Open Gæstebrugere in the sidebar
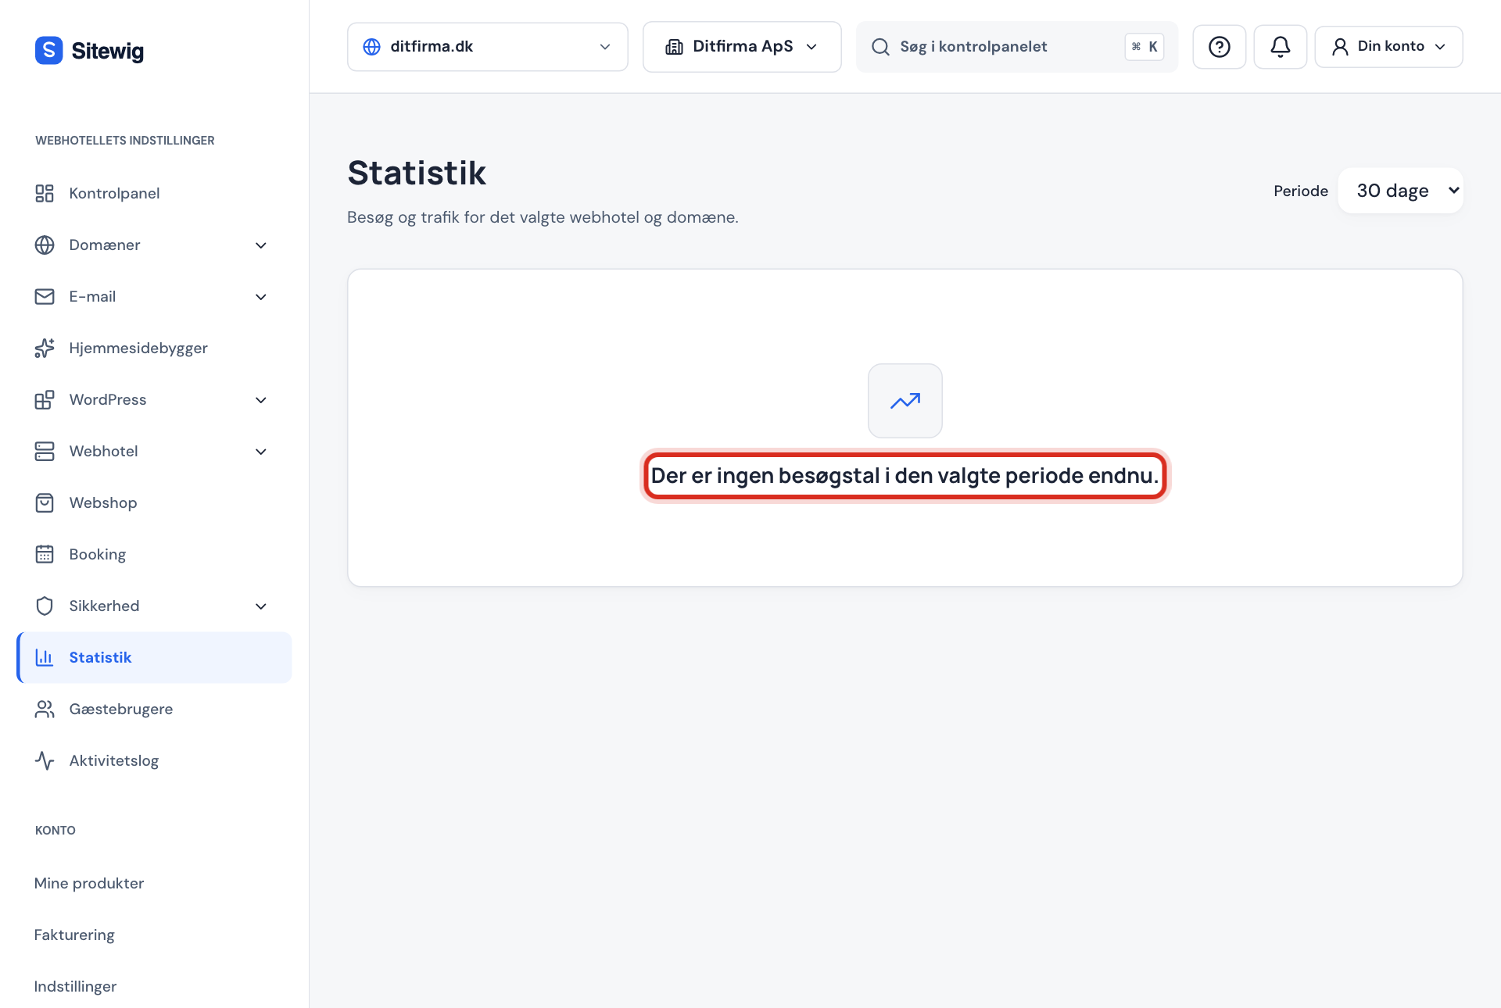1501x1008 pixels. (x=154, y=709)
